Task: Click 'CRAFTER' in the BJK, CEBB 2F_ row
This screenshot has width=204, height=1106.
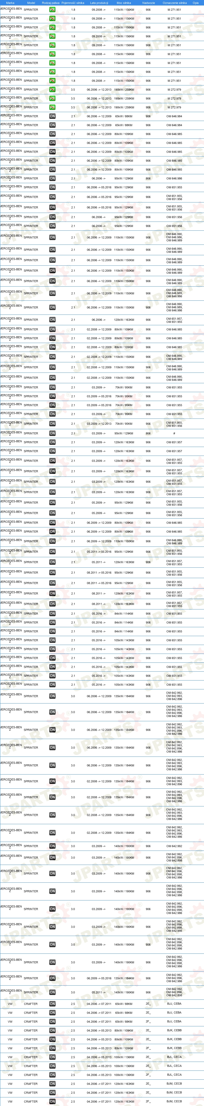Action: pyautogui.click(x=31, y=1048)
